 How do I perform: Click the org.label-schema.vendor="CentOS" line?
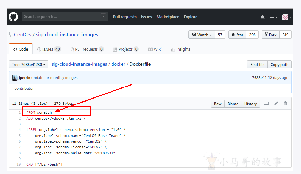(x=71, y=141)
